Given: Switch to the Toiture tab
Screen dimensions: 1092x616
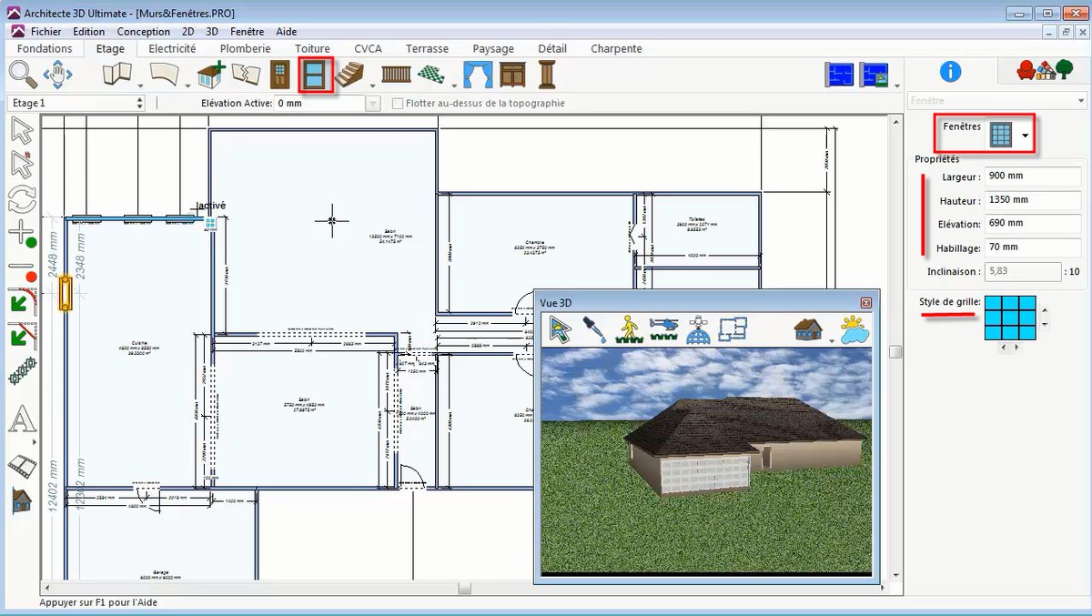Looking at the screenshot, I should point(312,48).
